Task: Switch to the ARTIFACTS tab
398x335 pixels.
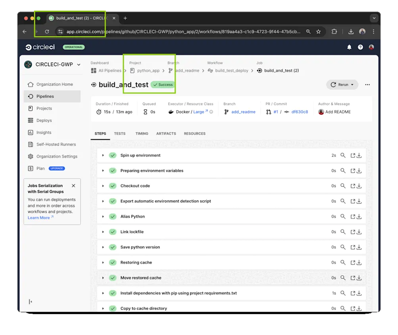Action: click(166, 133)
